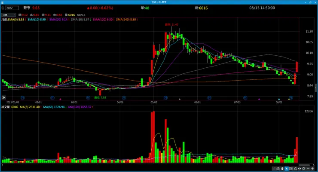This screenshot has height=172, width=318.
Task: Click the month marker near 07/03
Action: (x=245, y=98)
